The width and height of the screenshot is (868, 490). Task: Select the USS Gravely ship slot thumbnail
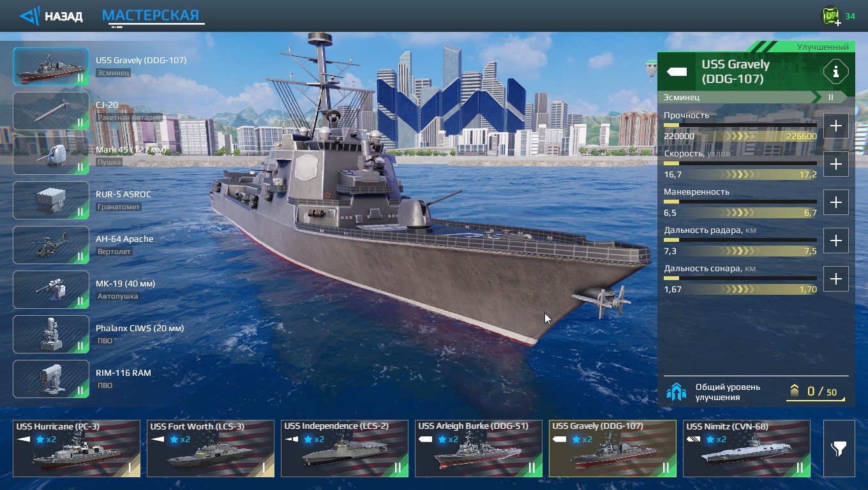pyautogui.click(x=51, y=66)
